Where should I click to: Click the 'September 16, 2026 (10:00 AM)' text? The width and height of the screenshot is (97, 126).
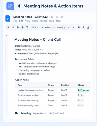click(x=48, y=113)
